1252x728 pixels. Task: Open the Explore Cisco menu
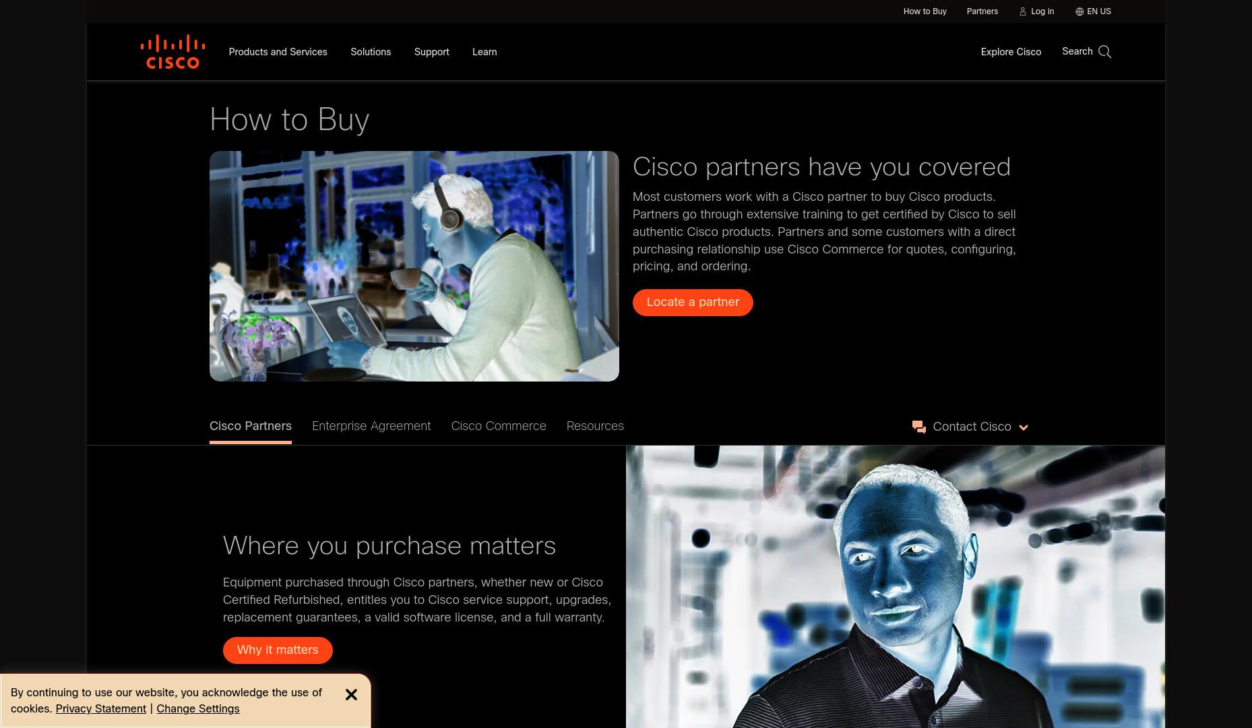(1011, 52)
